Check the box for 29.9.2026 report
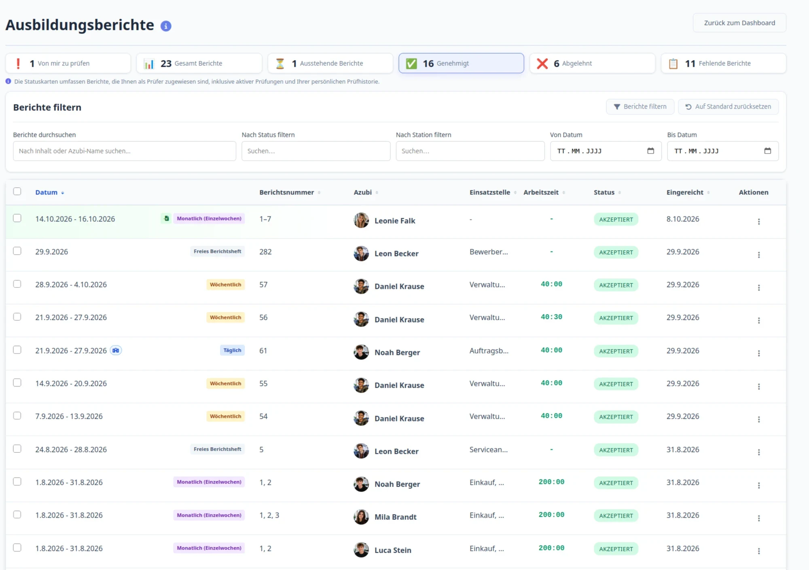The width and height of the screenshot is (809, 570). pyautogui.click(x=17, y=251)
